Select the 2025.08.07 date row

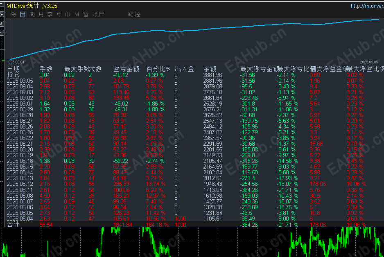tap(20, 201)
